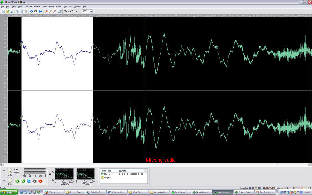Open the Enhancement menu
The width and height of the screenshot is (312, 195).
(55, 6)
